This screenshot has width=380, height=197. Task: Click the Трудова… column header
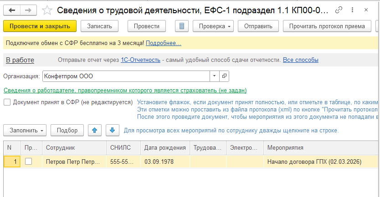[208, 147]
